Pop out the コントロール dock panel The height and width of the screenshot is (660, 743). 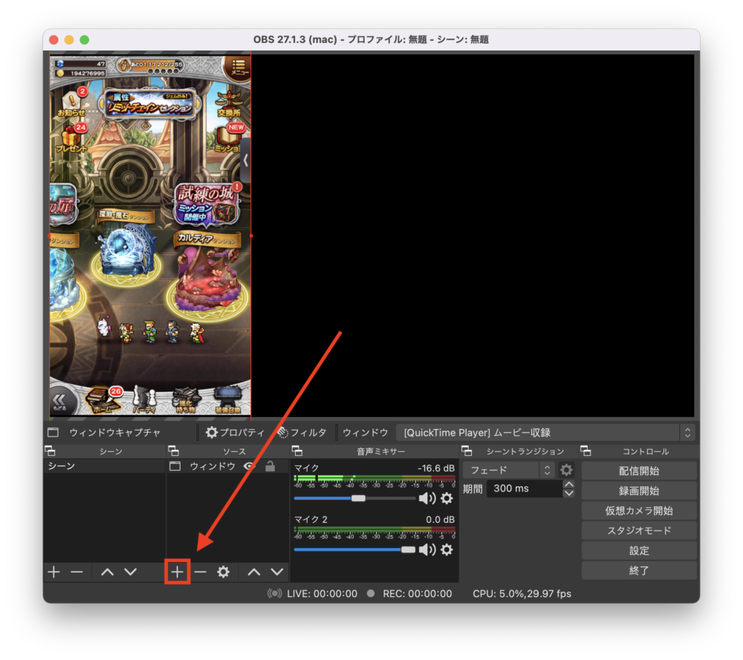(585, 451)
